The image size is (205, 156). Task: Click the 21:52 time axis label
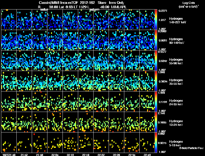click(x=24, y=155)
